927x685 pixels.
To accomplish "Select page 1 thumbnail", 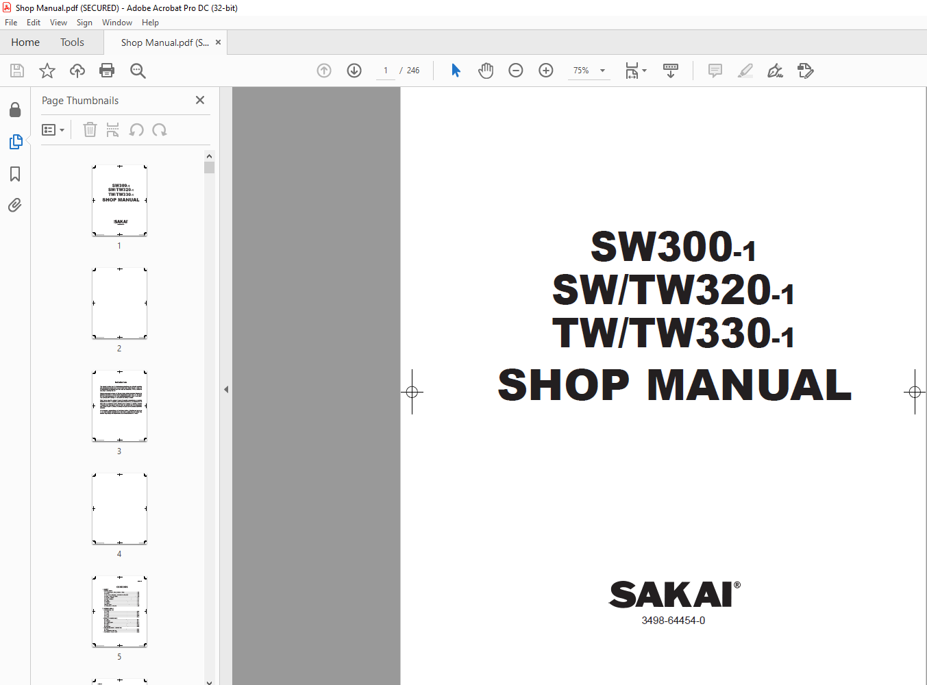I will point(119,201).
